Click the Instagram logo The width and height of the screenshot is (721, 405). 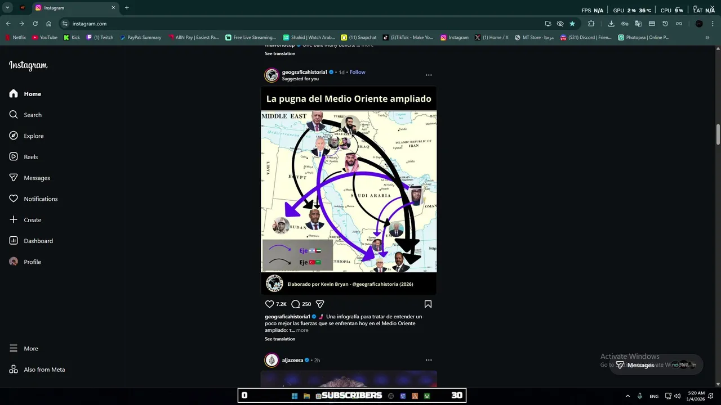[28, 65]
